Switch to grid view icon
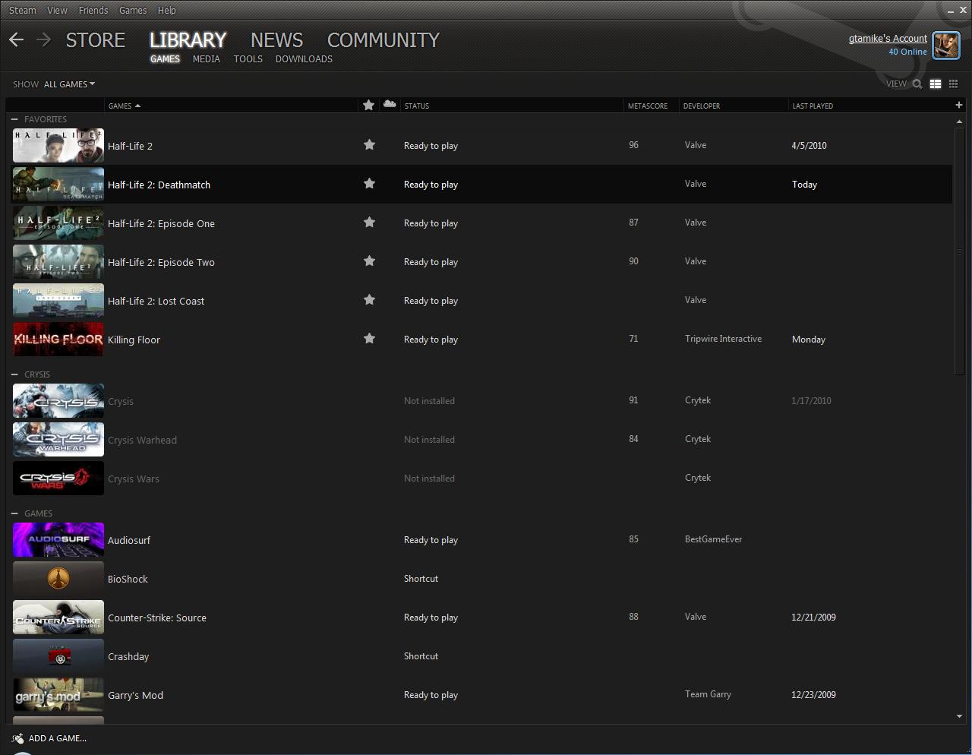This screenshot has width=972, height=755. coord(954,84)
